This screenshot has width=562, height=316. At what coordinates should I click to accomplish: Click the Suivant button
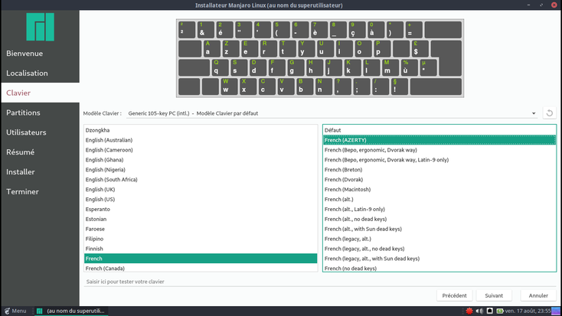[x=494, y=295]
